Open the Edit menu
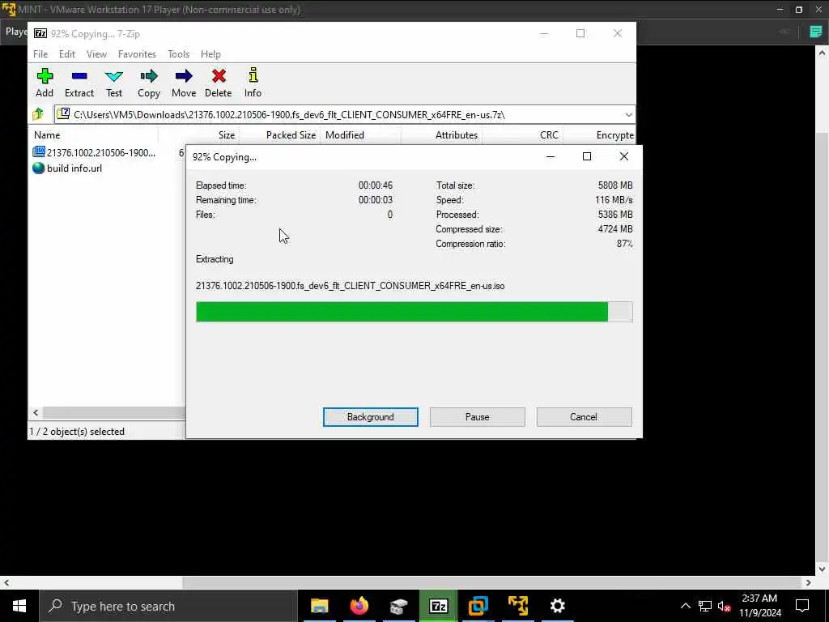 point(67,54)
